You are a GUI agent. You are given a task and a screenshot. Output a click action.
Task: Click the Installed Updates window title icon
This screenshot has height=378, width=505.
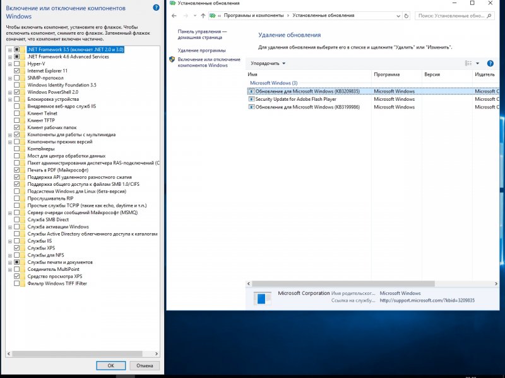tap(172, 3)
